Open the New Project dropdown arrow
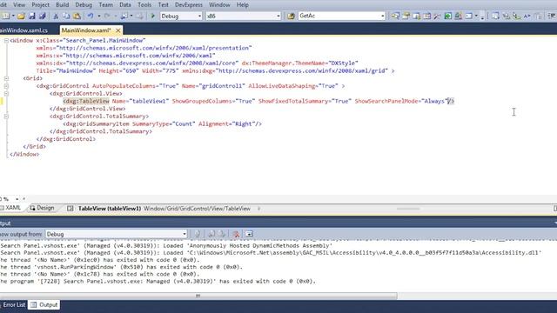This screenshot has height=313, width=557. click(13, 16)
